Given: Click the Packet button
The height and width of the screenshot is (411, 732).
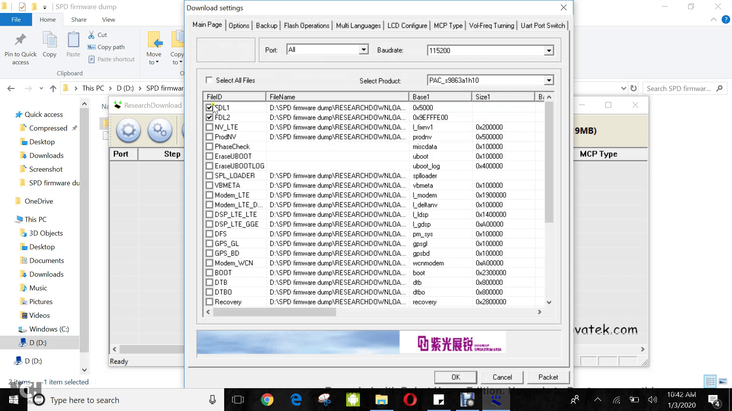Looking at the screenshot, I should coord(548,377).
